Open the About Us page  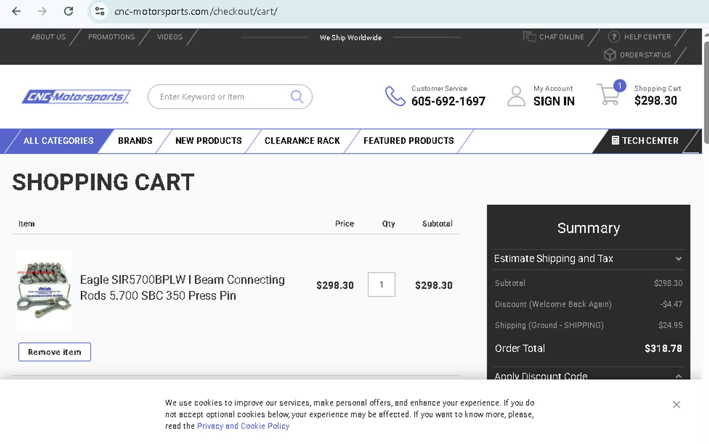coord(49,37)
